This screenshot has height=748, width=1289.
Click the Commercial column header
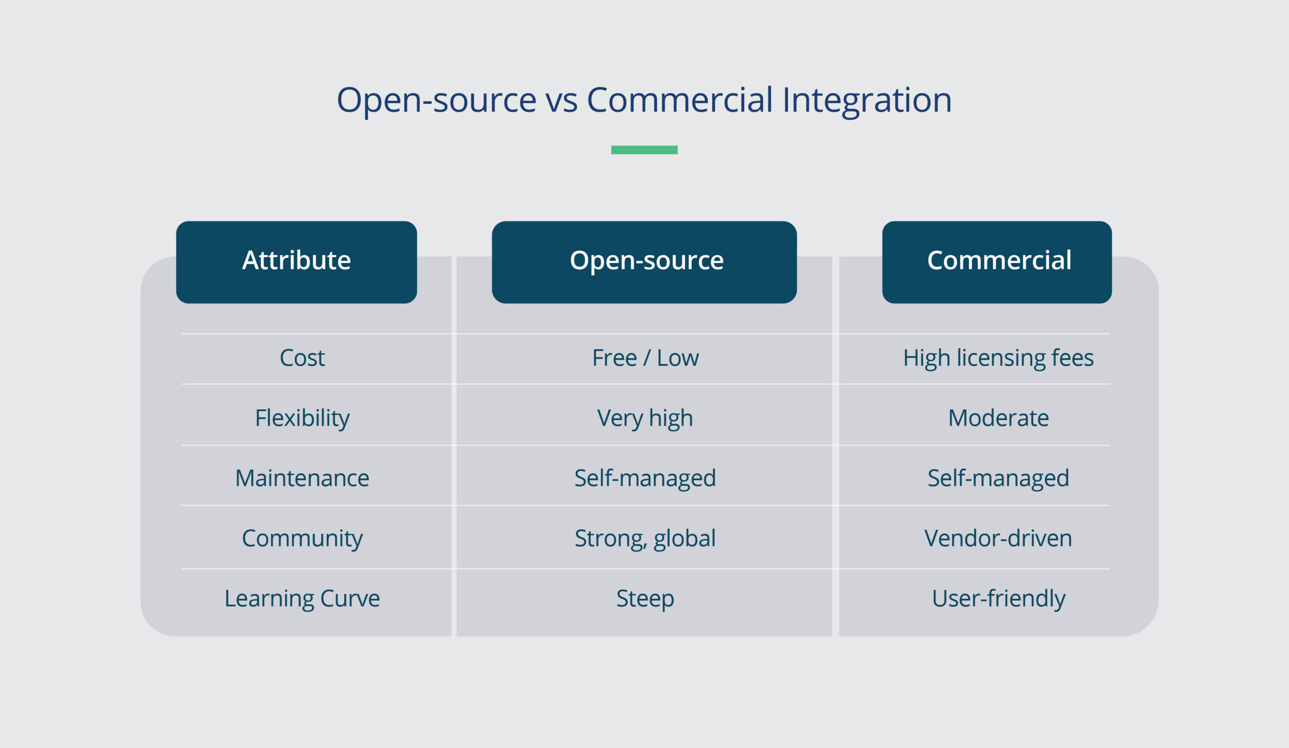(x=996, y=261)
